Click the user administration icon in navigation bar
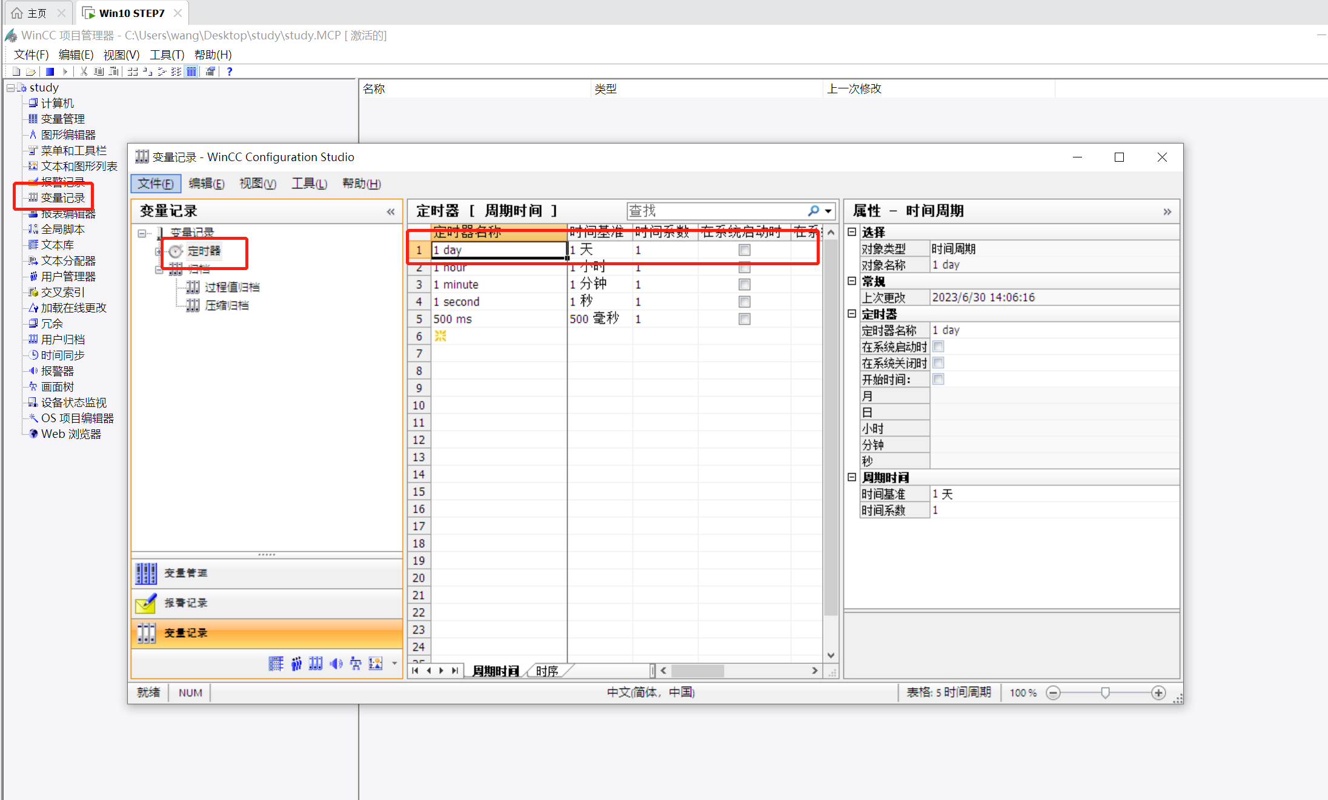 [296, 664]
